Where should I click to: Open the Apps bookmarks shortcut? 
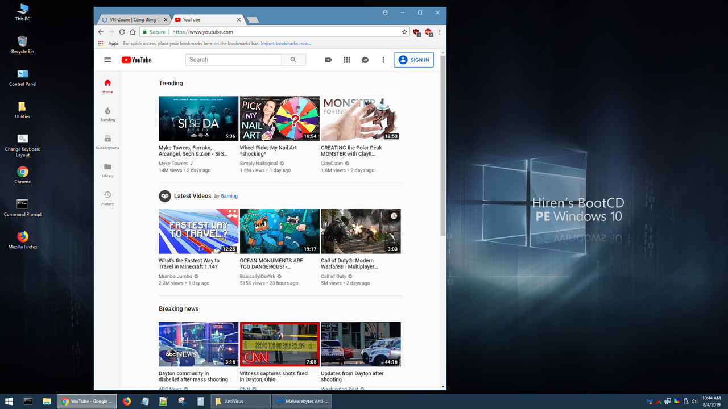[x=109, y=43]
